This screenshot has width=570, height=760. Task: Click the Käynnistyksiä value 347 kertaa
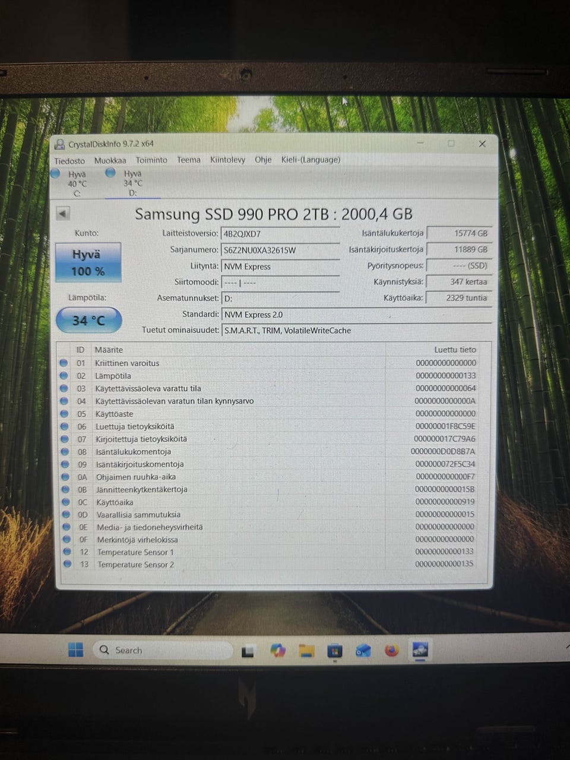460,282
